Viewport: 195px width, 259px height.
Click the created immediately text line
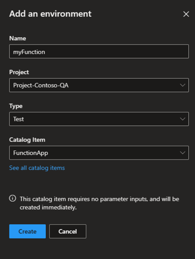pos(48,207)
